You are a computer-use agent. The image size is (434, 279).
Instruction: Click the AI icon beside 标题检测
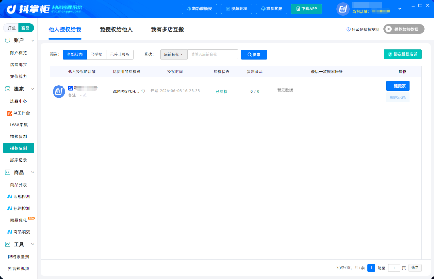[10, 208]
